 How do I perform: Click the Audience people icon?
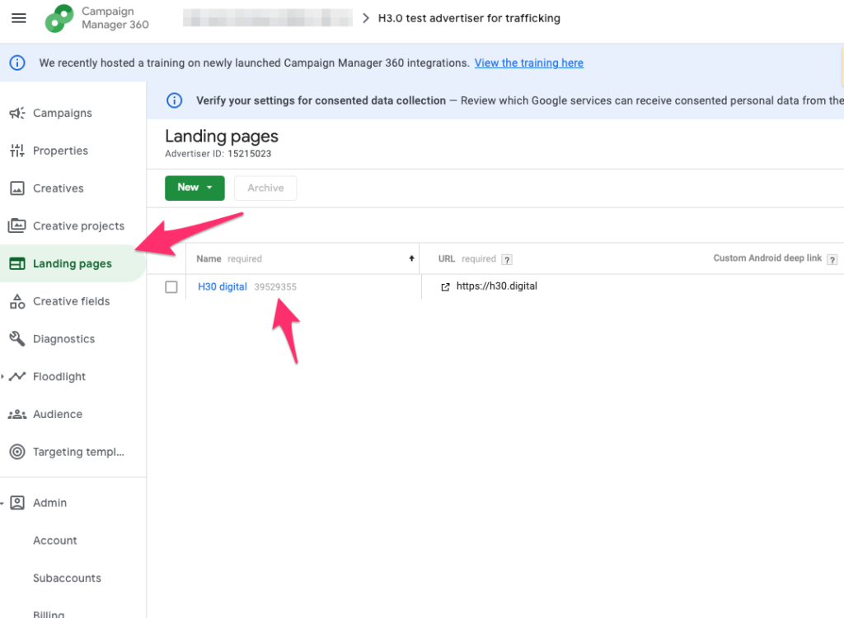16,415
